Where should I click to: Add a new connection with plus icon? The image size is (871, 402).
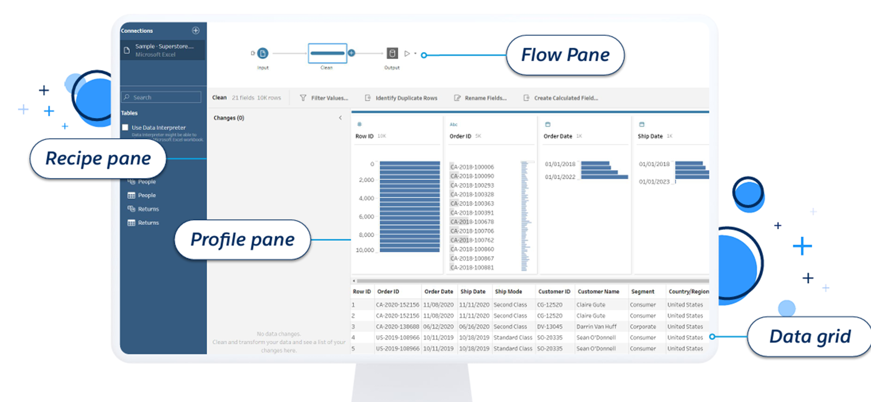click(196, 31)
